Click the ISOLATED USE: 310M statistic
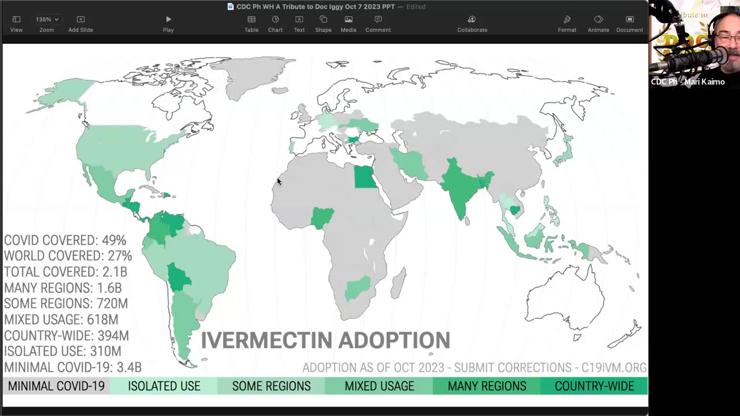The height and width of the screenshot is (416, 740). coord(62,351)
